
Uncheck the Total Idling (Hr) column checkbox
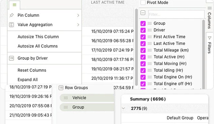click(x=143, y=70)
